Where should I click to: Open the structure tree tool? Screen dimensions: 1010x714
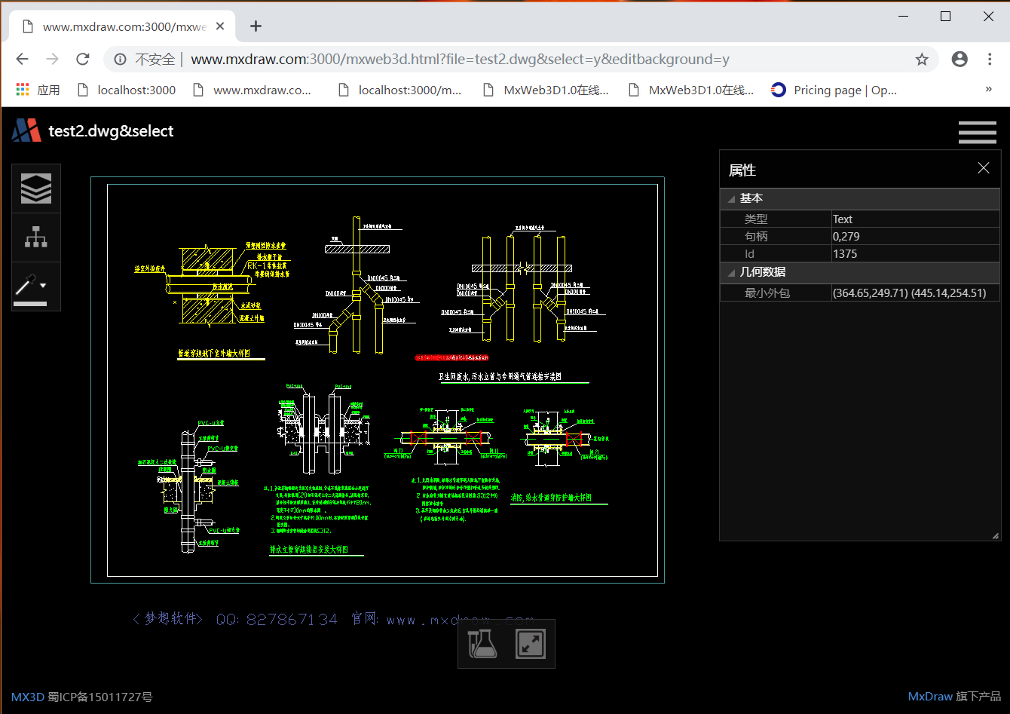(36, 237)
